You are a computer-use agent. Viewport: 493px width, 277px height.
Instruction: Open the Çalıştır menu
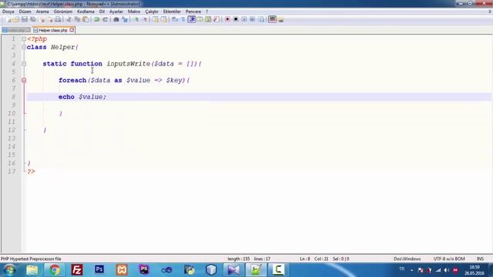pos(152,12)
